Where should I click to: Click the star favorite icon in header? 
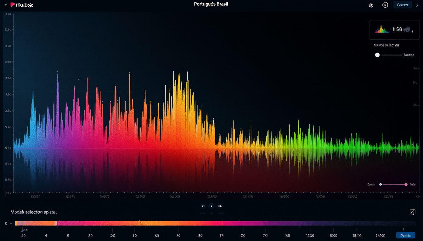371,5
